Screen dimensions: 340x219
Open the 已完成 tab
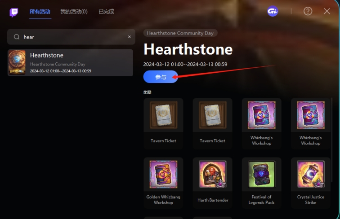click(x=106, y=12)
